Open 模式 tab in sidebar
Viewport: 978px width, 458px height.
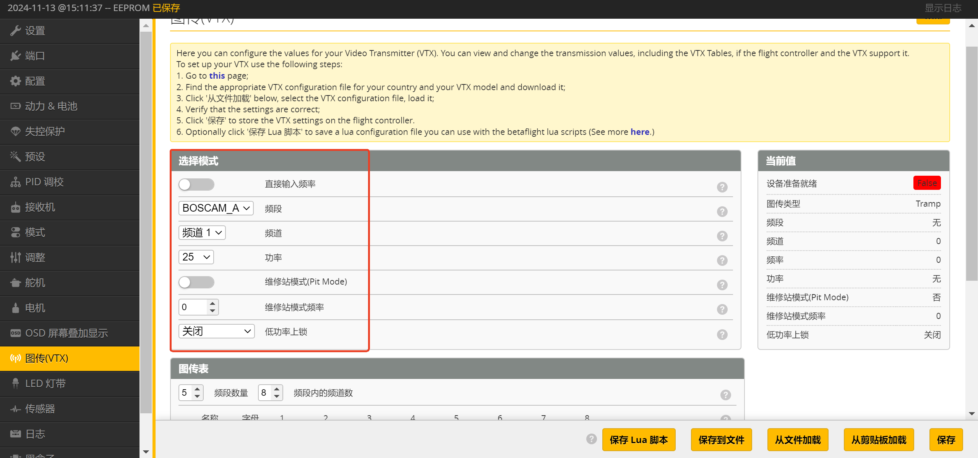coord(70,232)
